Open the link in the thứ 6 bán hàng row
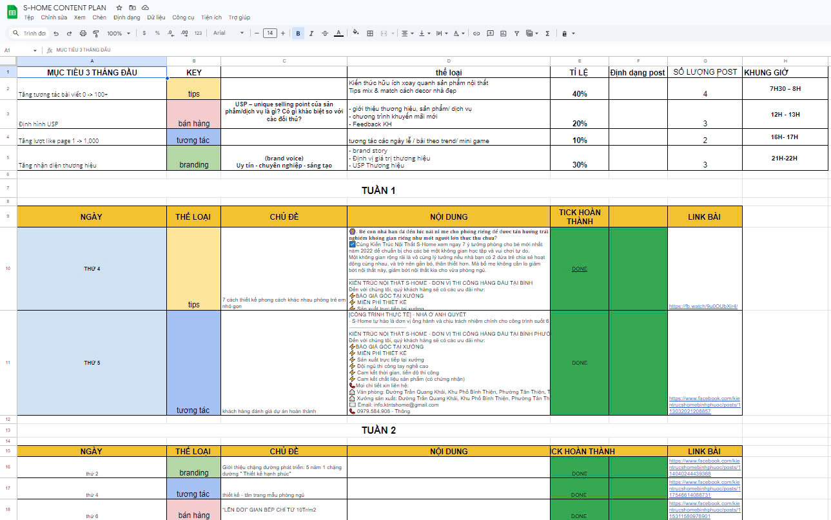Viewport: 831px width, 520px height. pos(705,509)
